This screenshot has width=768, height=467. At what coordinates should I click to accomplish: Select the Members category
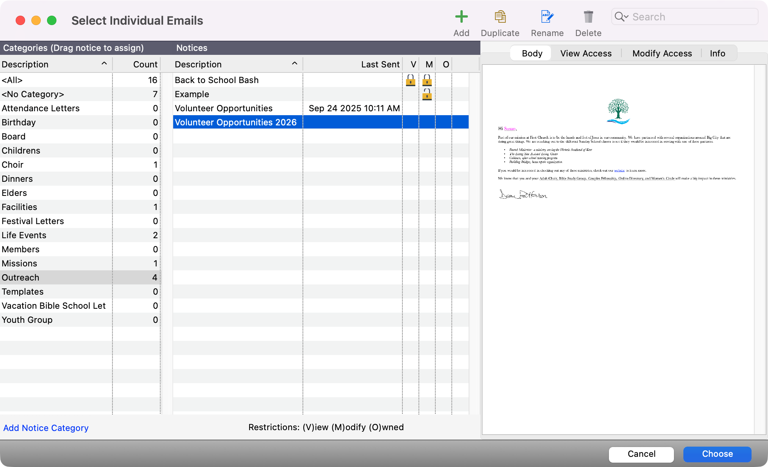click(80, 249)
